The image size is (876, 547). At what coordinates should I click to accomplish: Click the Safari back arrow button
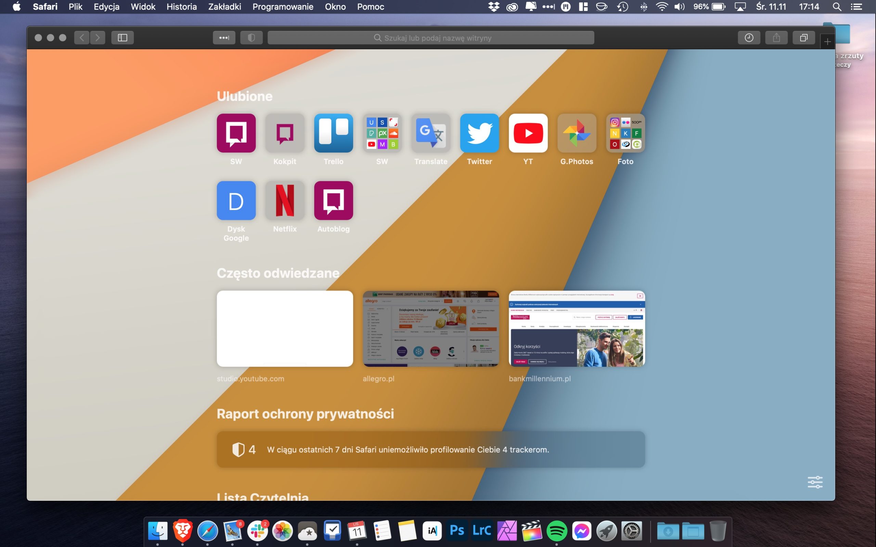click(82, 38)
